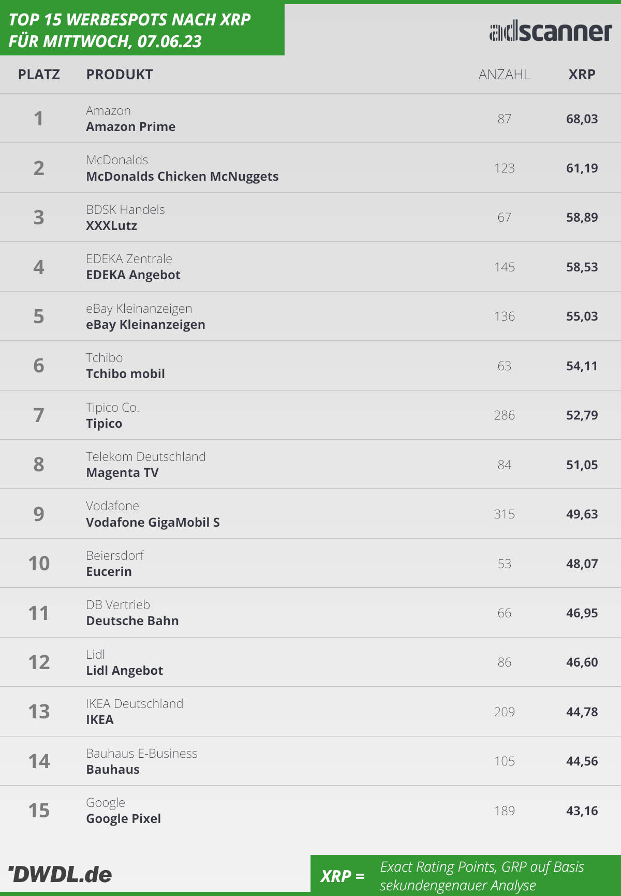Click Vodafone GigaMobil S count 315
This screenshot has height=896, width=621.
pos(504,514)
